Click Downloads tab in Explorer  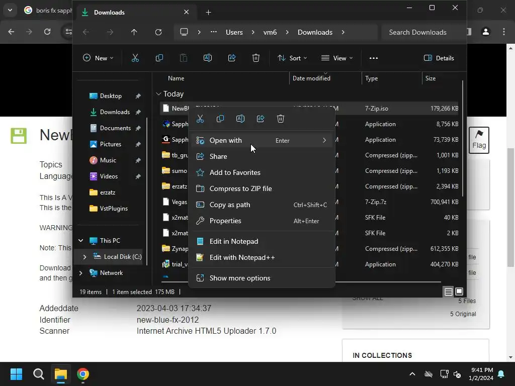pos(135,13)
